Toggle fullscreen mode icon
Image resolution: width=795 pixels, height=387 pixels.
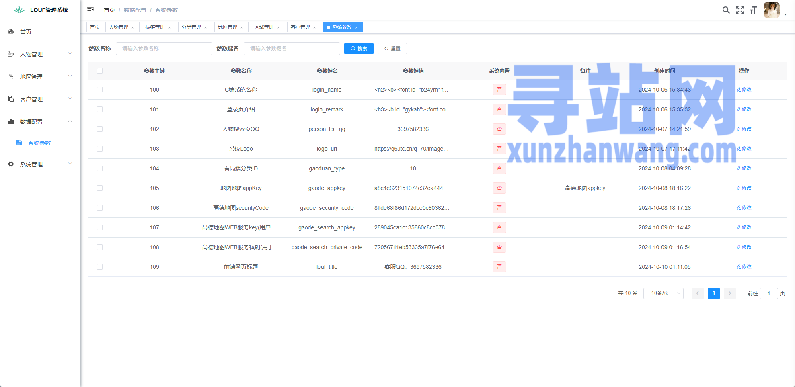click(x=740, y=10)
